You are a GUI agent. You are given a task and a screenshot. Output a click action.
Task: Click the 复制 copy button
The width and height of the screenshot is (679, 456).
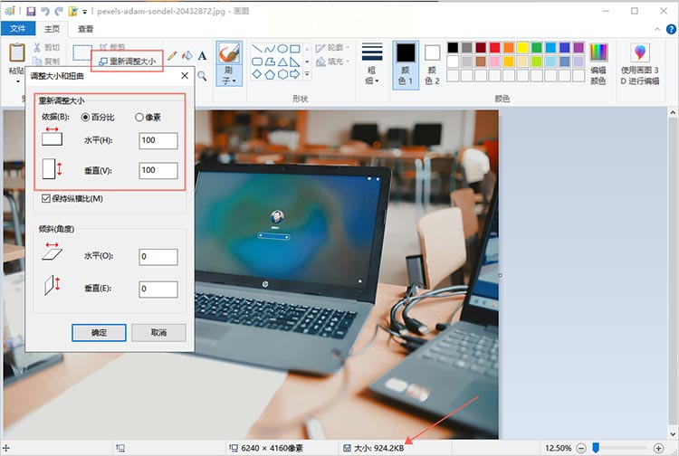[46, 61]
